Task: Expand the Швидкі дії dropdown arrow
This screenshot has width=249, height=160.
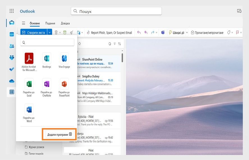Action: click(x=187, y=33)
